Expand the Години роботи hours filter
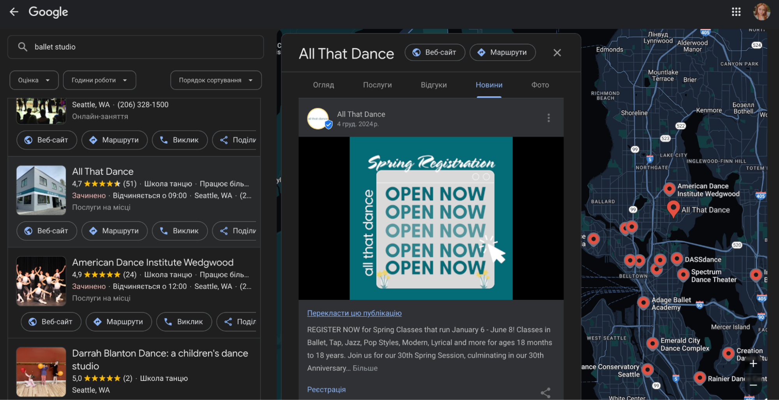 [99, 80]
